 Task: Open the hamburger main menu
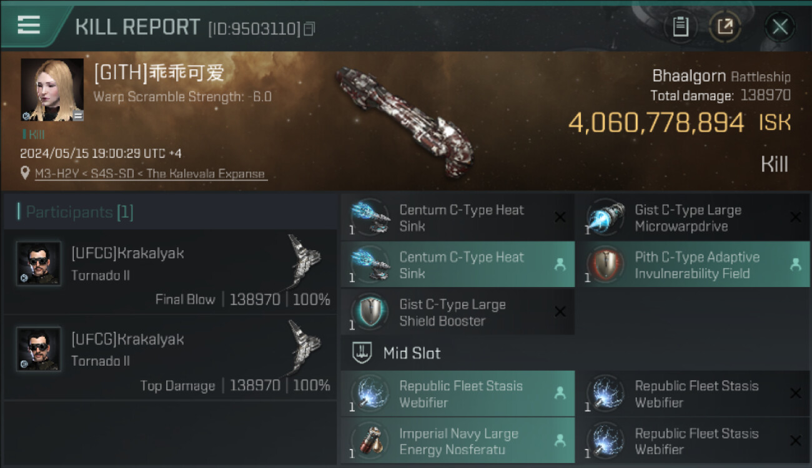click(x=29, y=25)
